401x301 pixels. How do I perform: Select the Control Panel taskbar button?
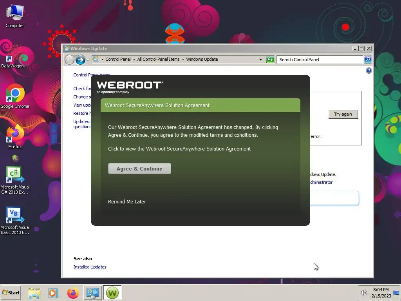92,293
